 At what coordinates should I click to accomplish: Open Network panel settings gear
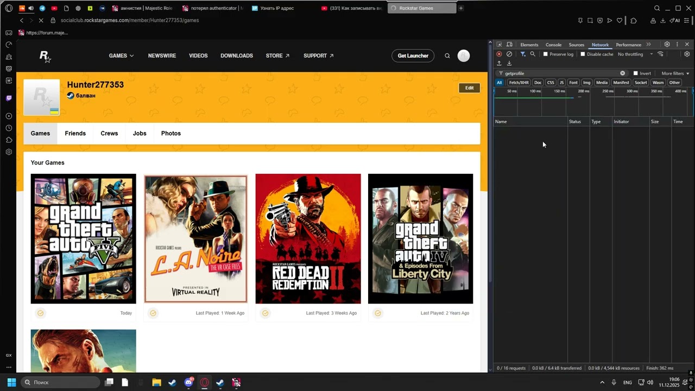tap(687, 54)
